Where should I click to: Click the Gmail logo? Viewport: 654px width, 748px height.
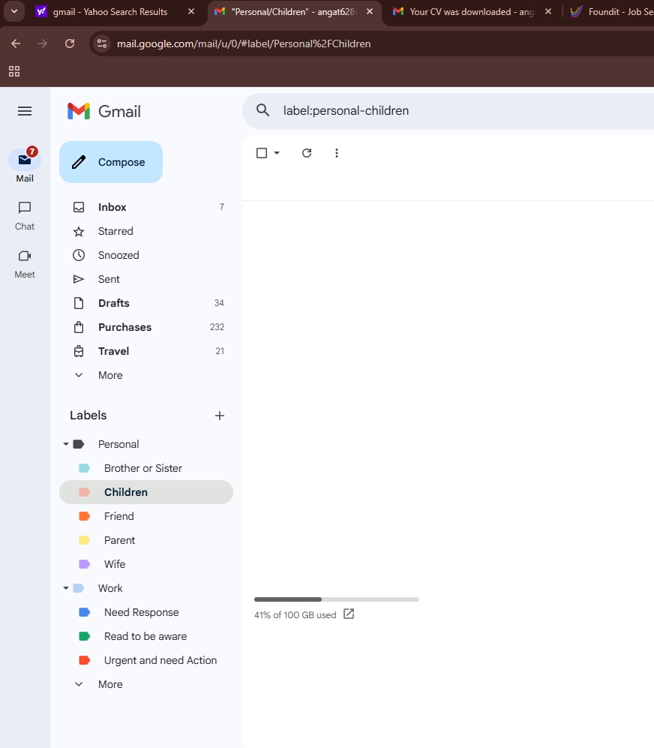(x=104, y=111)
